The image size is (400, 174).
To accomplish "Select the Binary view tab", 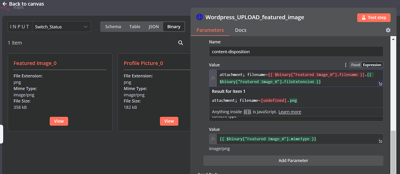I will (174, 27).
